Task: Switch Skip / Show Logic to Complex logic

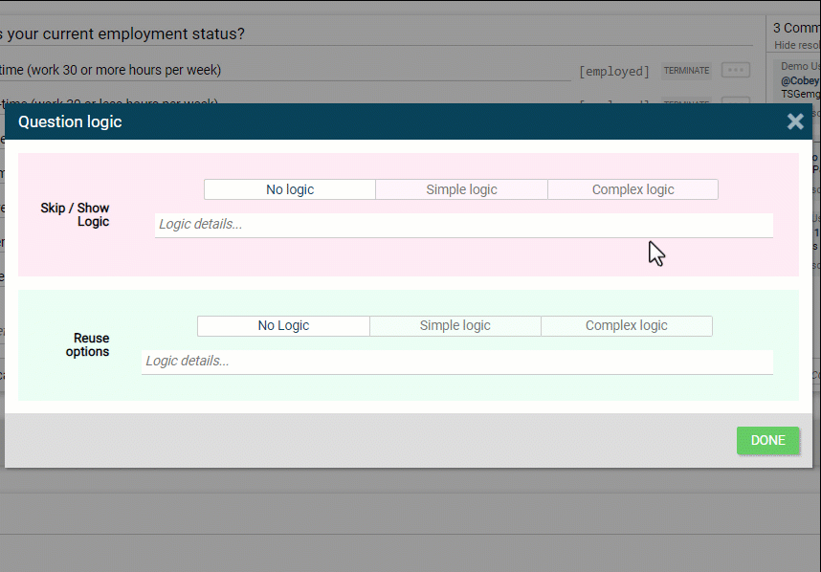Action: [632, 189]
